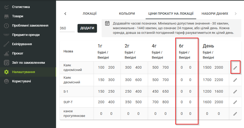Click the calendar note icon in the info box

click(107, 23)
